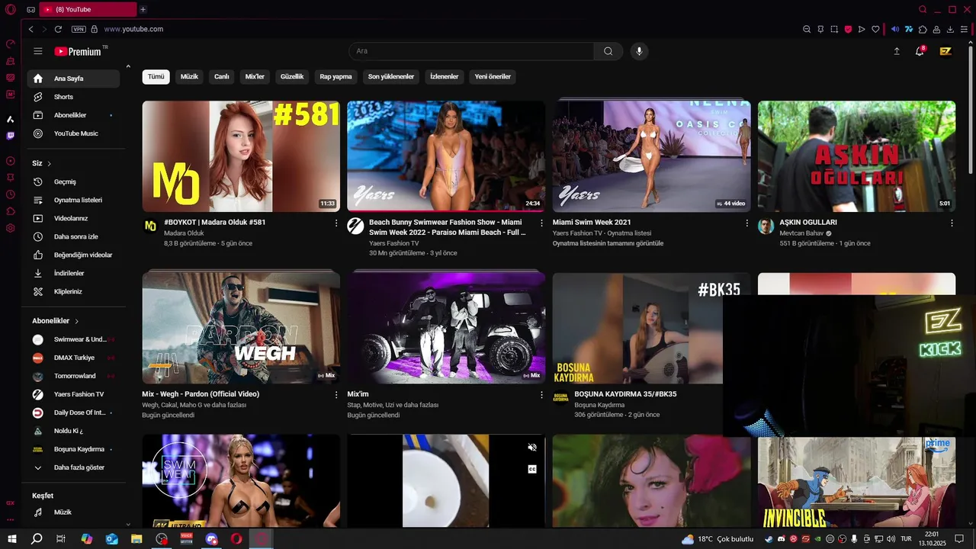This screenshot has width=976, height=549.
Task: Expand the Siz section chevron
Action: pos(50,164)
